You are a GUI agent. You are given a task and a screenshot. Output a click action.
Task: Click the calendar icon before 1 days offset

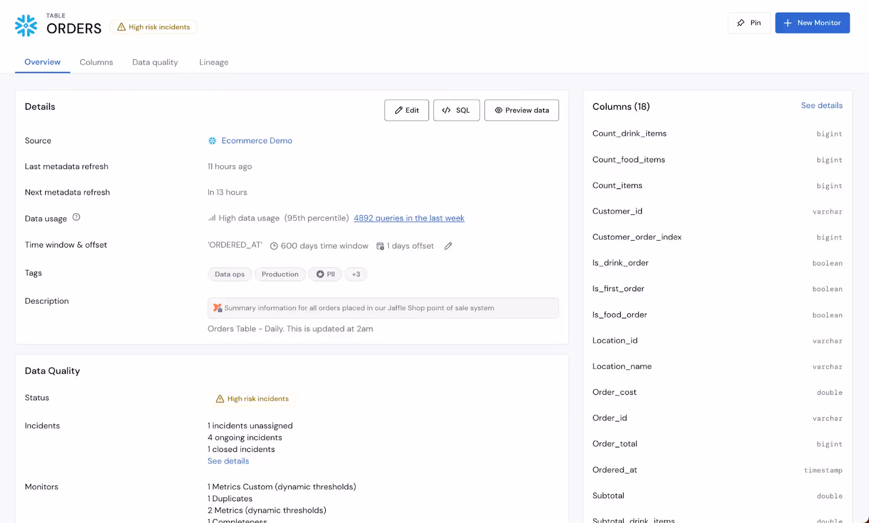coord(380,246)
